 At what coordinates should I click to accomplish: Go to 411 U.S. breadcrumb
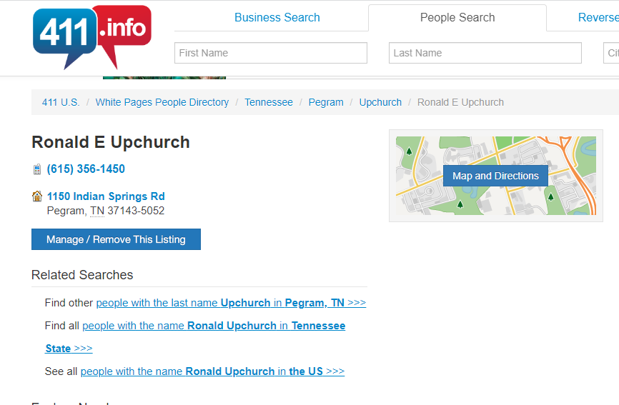tap(61, 102)
